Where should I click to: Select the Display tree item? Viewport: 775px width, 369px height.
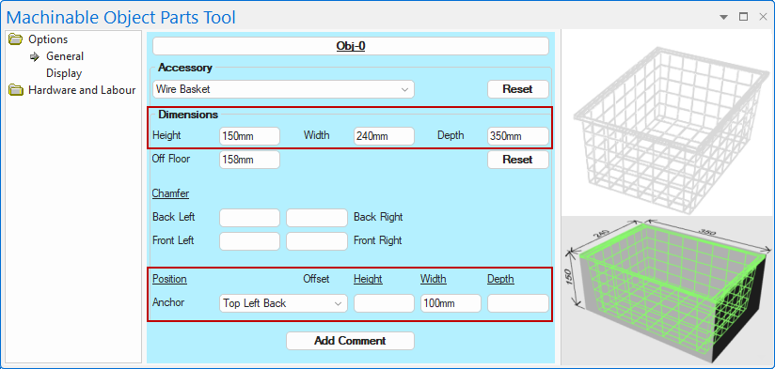point(64,73)
